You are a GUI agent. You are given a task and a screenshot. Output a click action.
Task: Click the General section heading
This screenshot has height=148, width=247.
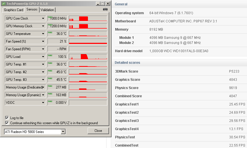coord(121,4)
